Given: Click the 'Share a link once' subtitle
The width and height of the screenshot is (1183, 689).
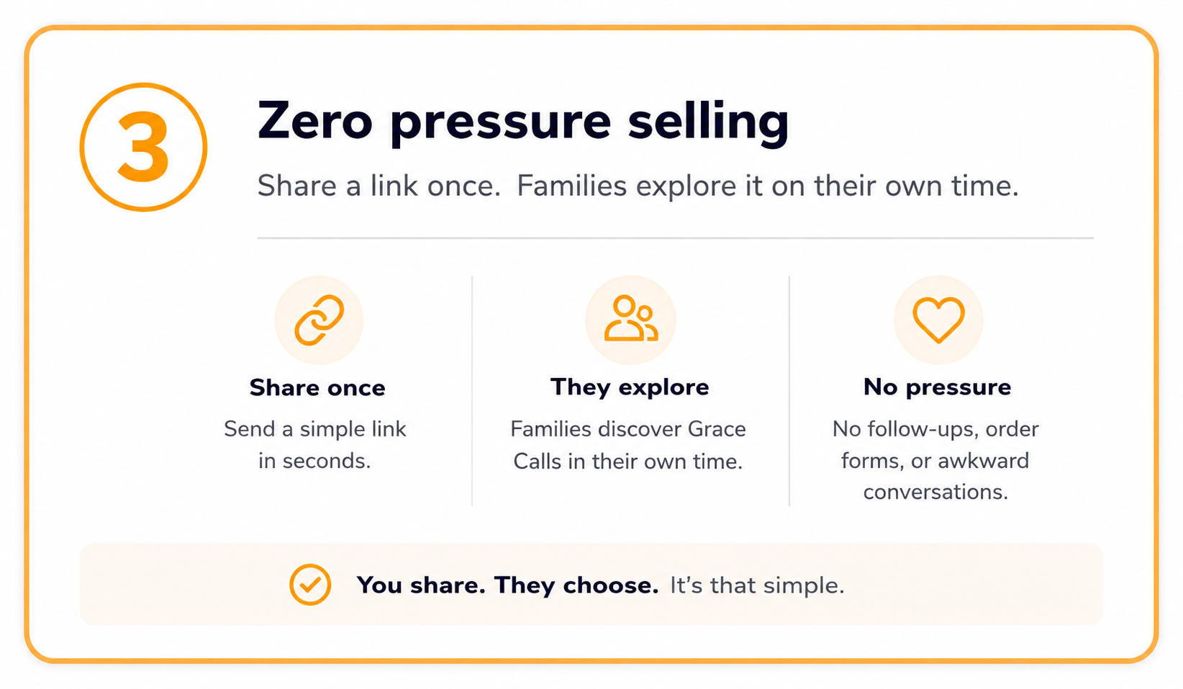Looking at the screenshot, I should click(x=379, y=186).
